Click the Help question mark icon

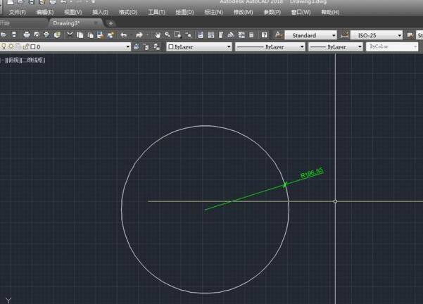click(x=264, y=34)
